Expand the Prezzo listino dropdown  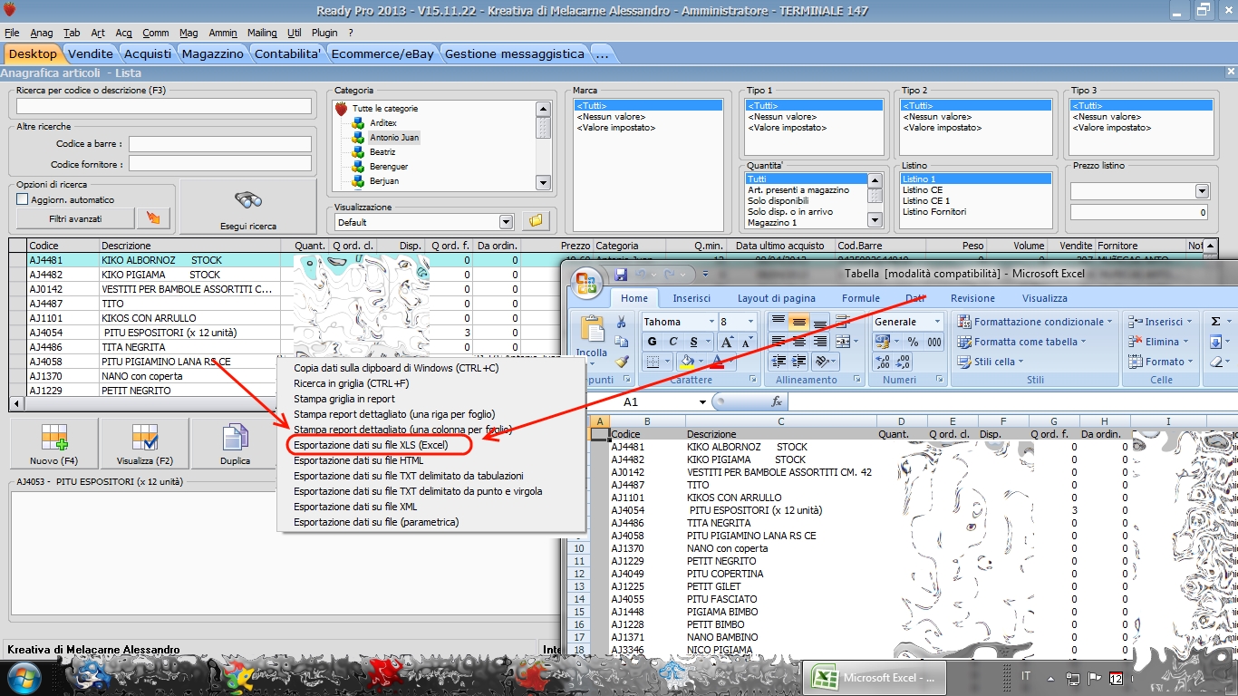pos(1202,191)
